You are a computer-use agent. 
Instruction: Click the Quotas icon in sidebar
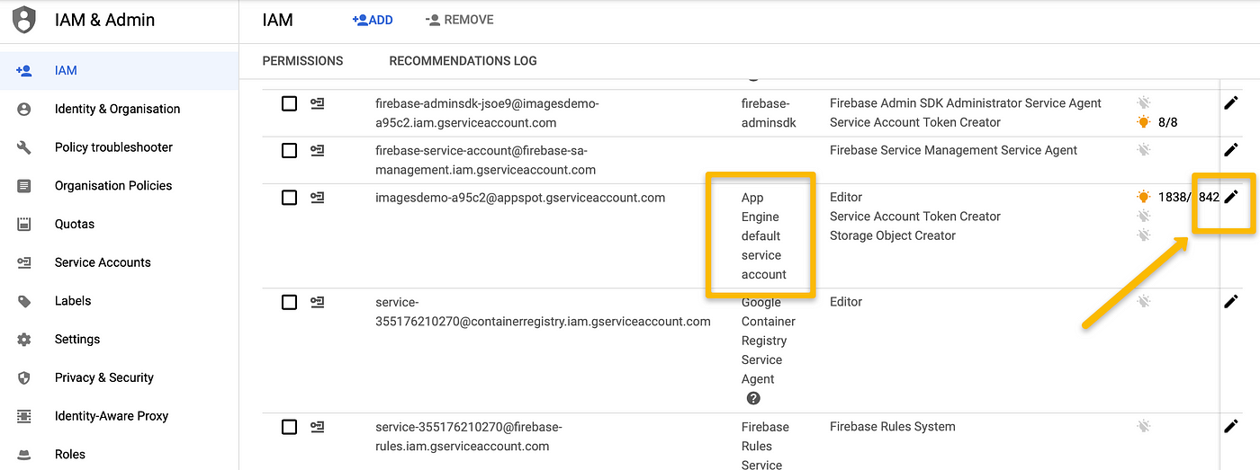pos(24,224)
